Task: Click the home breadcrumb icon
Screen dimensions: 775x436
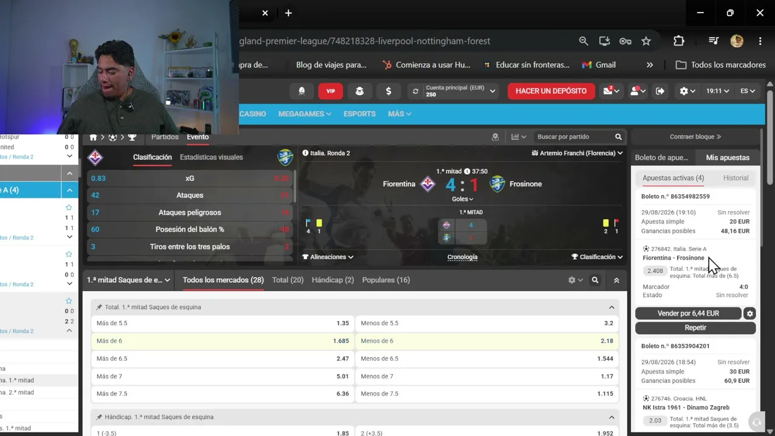Action: click(93, 137)
